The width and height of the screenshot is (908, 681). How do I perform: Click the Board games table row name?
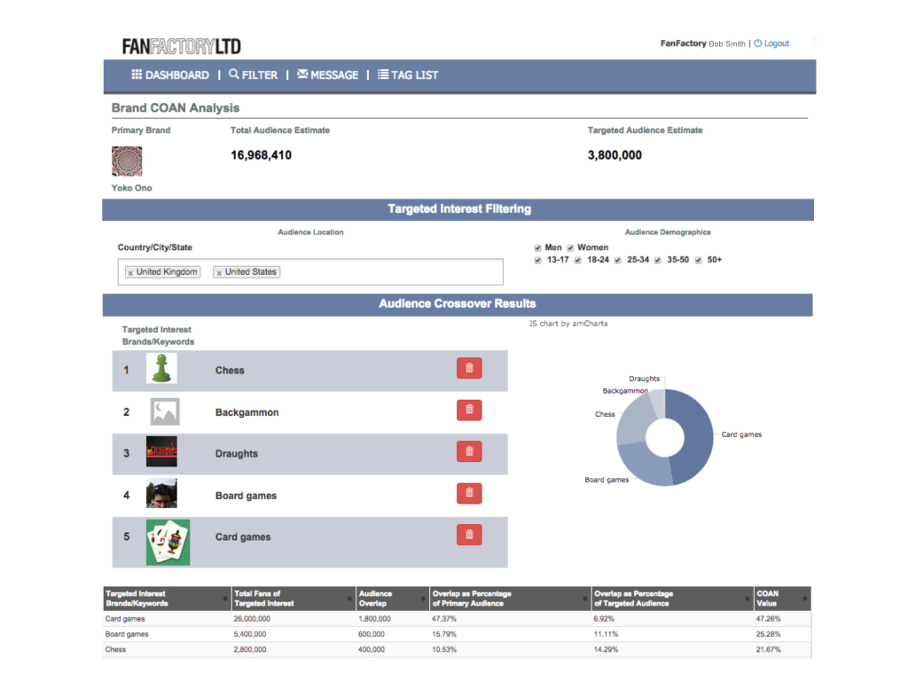point(127,634)
